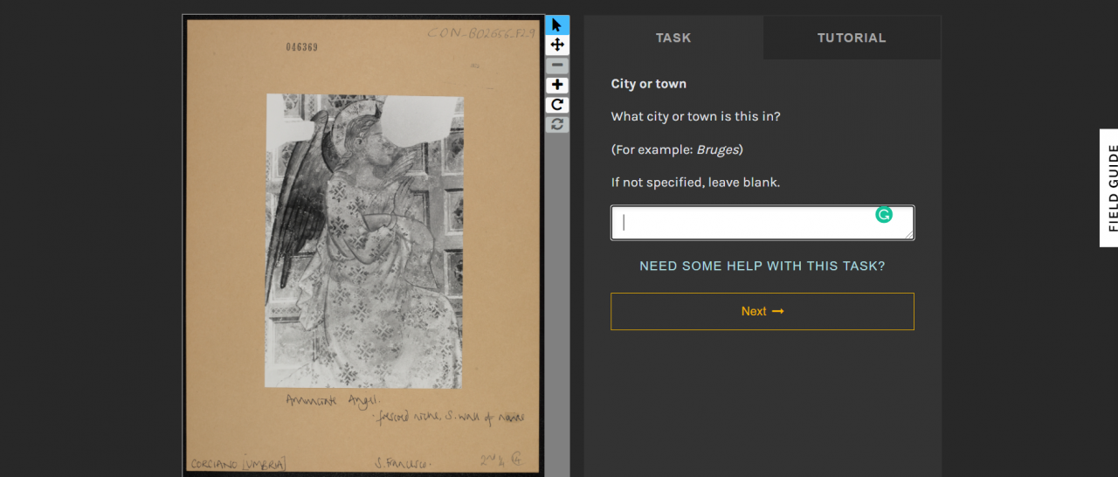The height and width of the screenshot is (477, 1118).
Task: Click the city or town text input
Action: [763, 223]
